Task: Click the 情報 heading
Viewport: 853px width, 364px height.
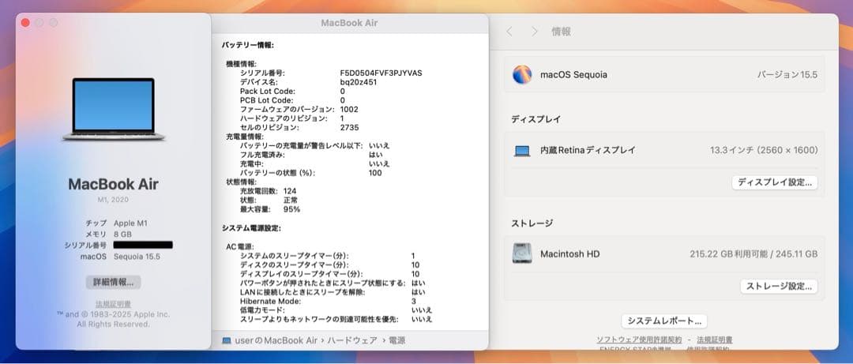Action: (562, 32)
